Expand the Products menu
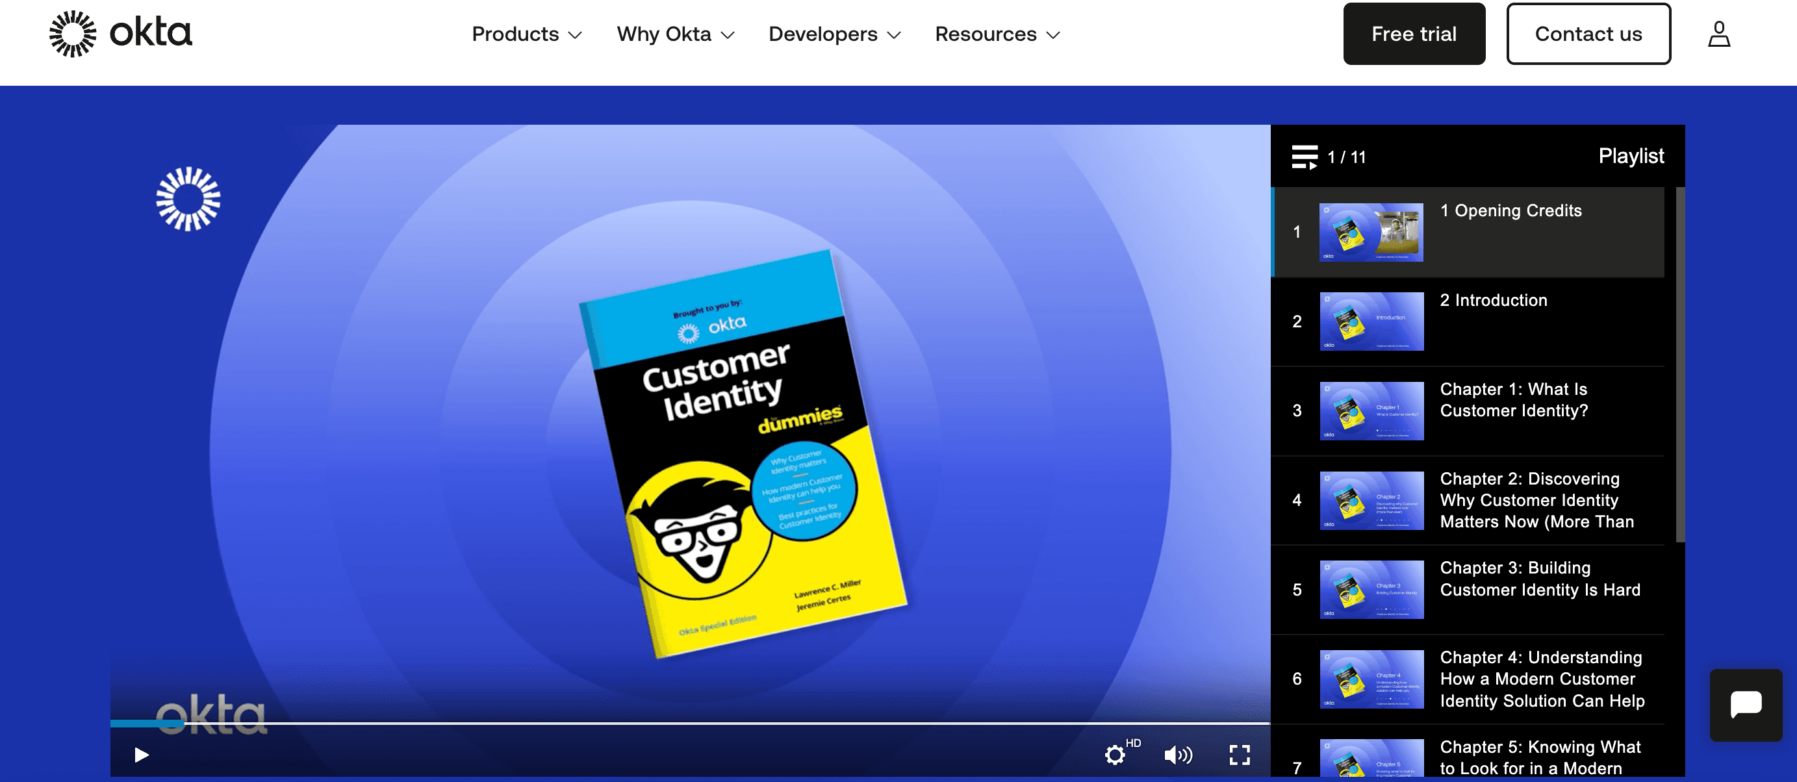The image size is (1797, 782). coord(527,34)
